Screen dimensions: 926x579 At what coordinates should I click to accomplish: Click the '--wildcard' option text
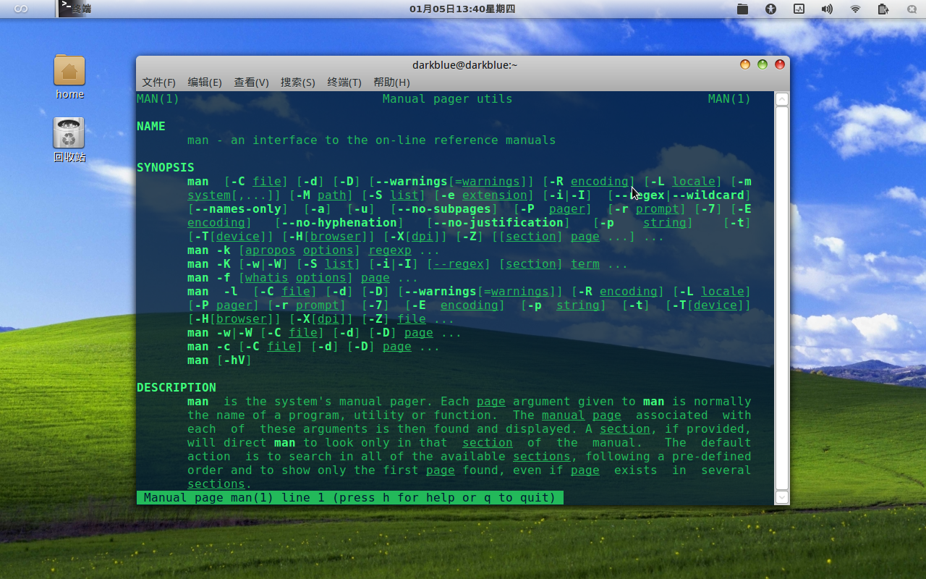708,195
